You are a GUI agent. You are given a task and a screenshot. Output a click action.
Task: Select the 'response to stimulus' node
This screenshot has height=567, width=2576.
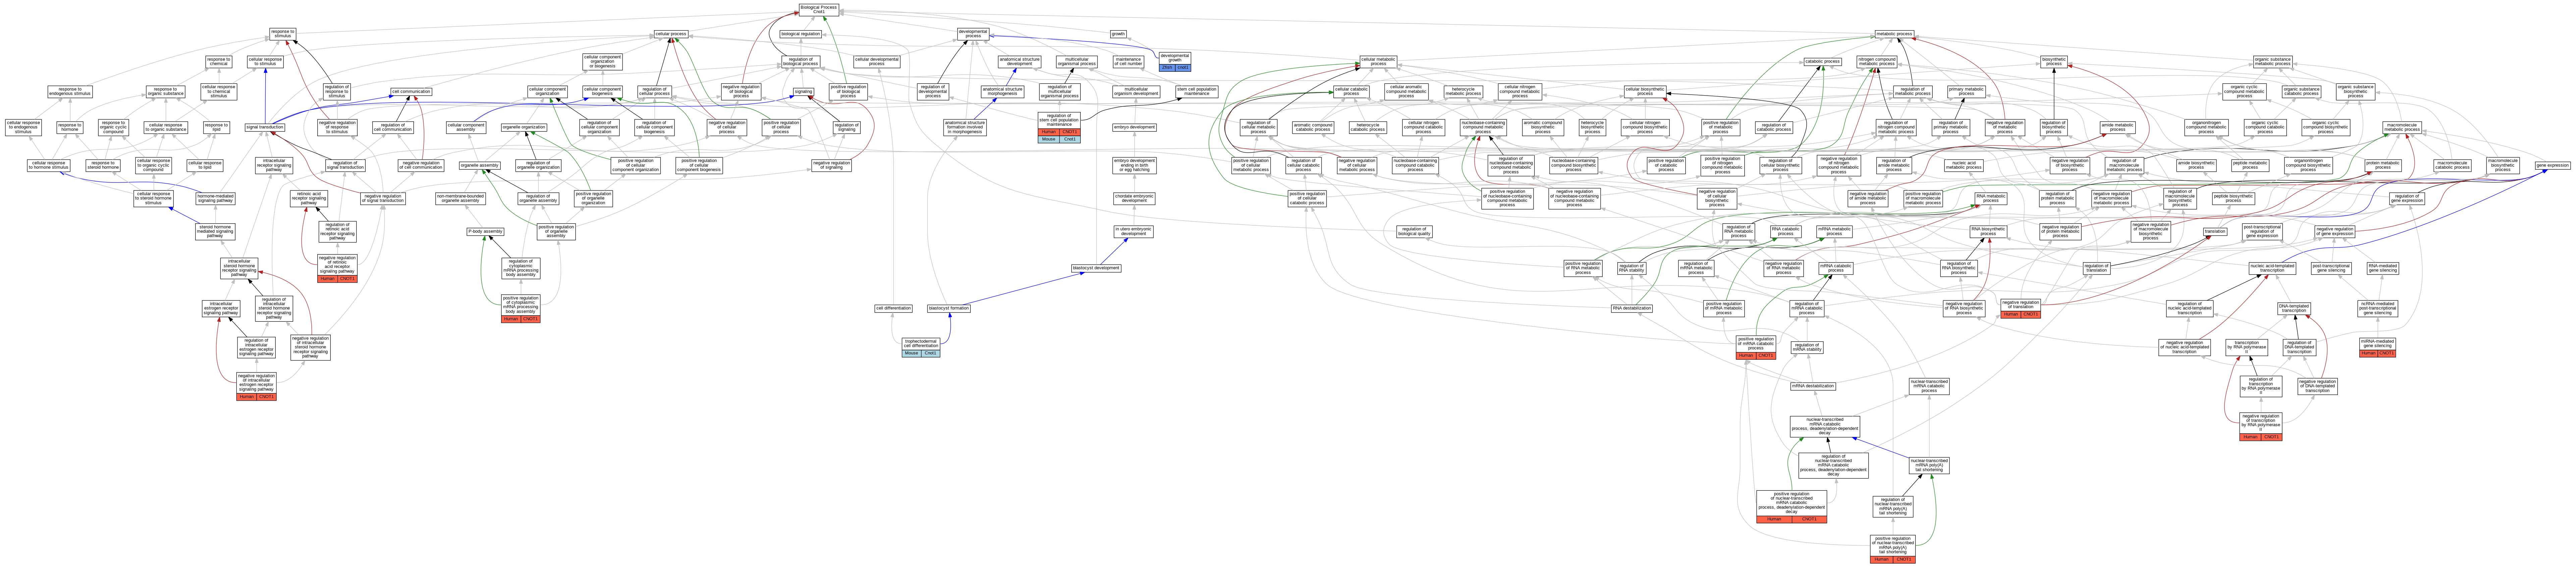click(283, 34)
